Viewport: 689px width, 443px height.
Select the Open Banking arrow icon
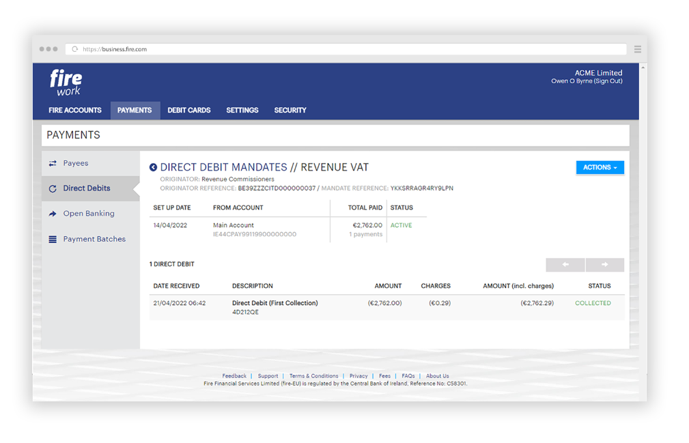click(x=54, y=213)
